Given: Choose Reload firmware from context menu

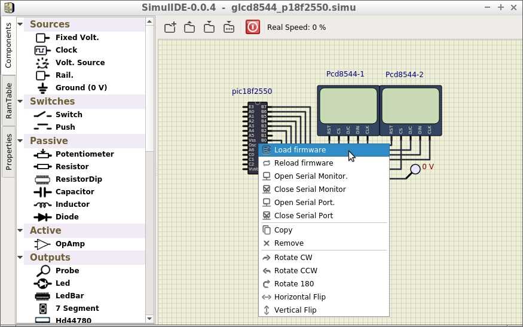Looking at the screenshot, I should [324, 163].
